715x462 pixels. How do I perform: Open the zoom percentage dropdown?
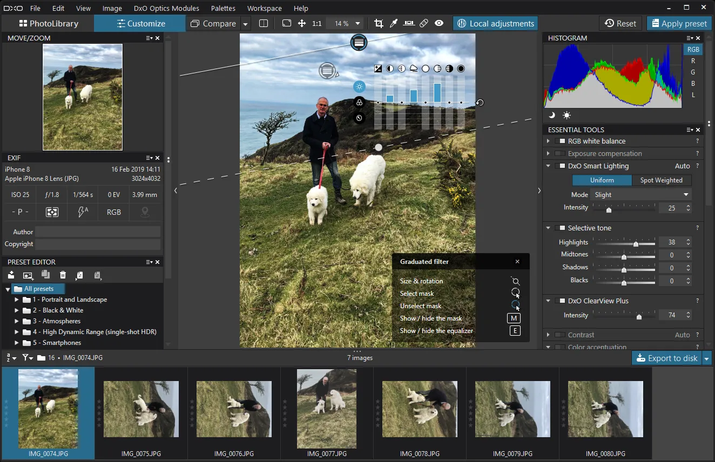[357, 24]
